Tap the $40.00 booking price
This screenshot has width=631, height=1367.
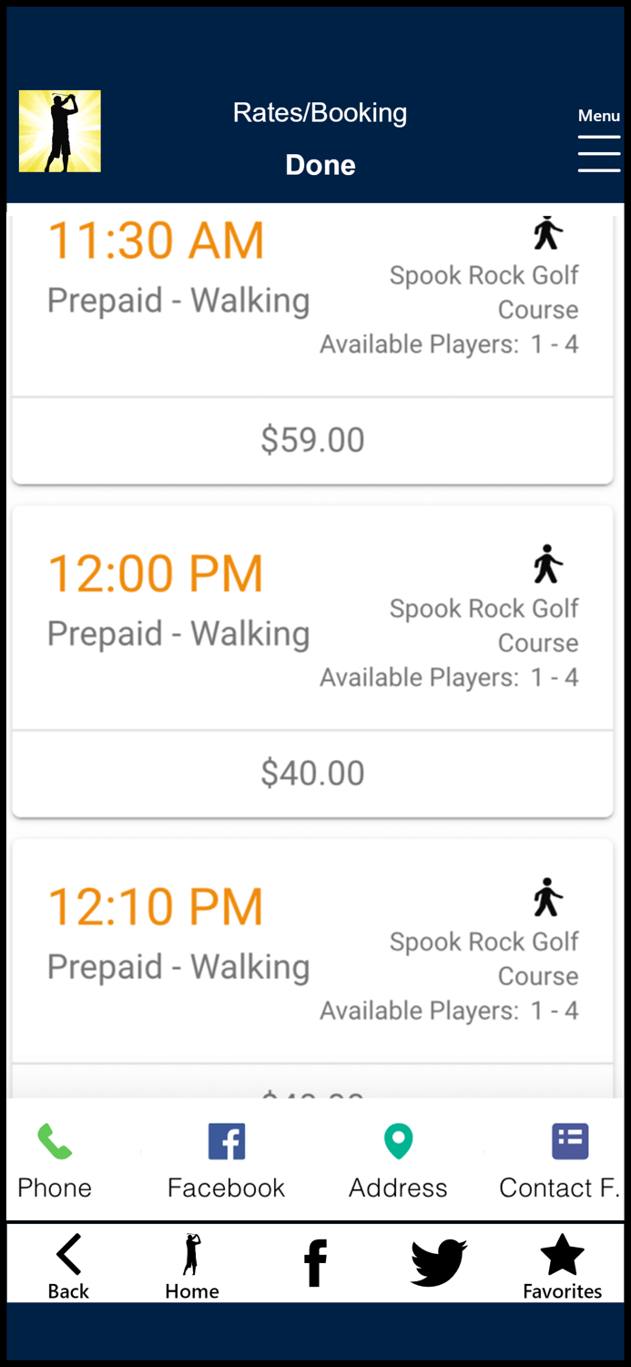(313, 773)
